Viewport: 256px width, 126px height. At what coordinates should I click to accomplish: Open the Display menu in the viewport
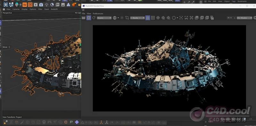pos(25,9)
